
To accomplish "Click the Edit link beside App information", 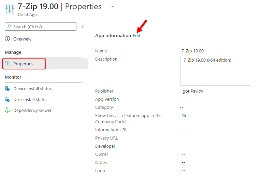I will tap(136, 35).
